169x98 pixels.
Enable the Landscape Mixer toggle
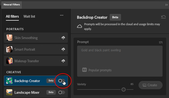click(x=62, y=92)
